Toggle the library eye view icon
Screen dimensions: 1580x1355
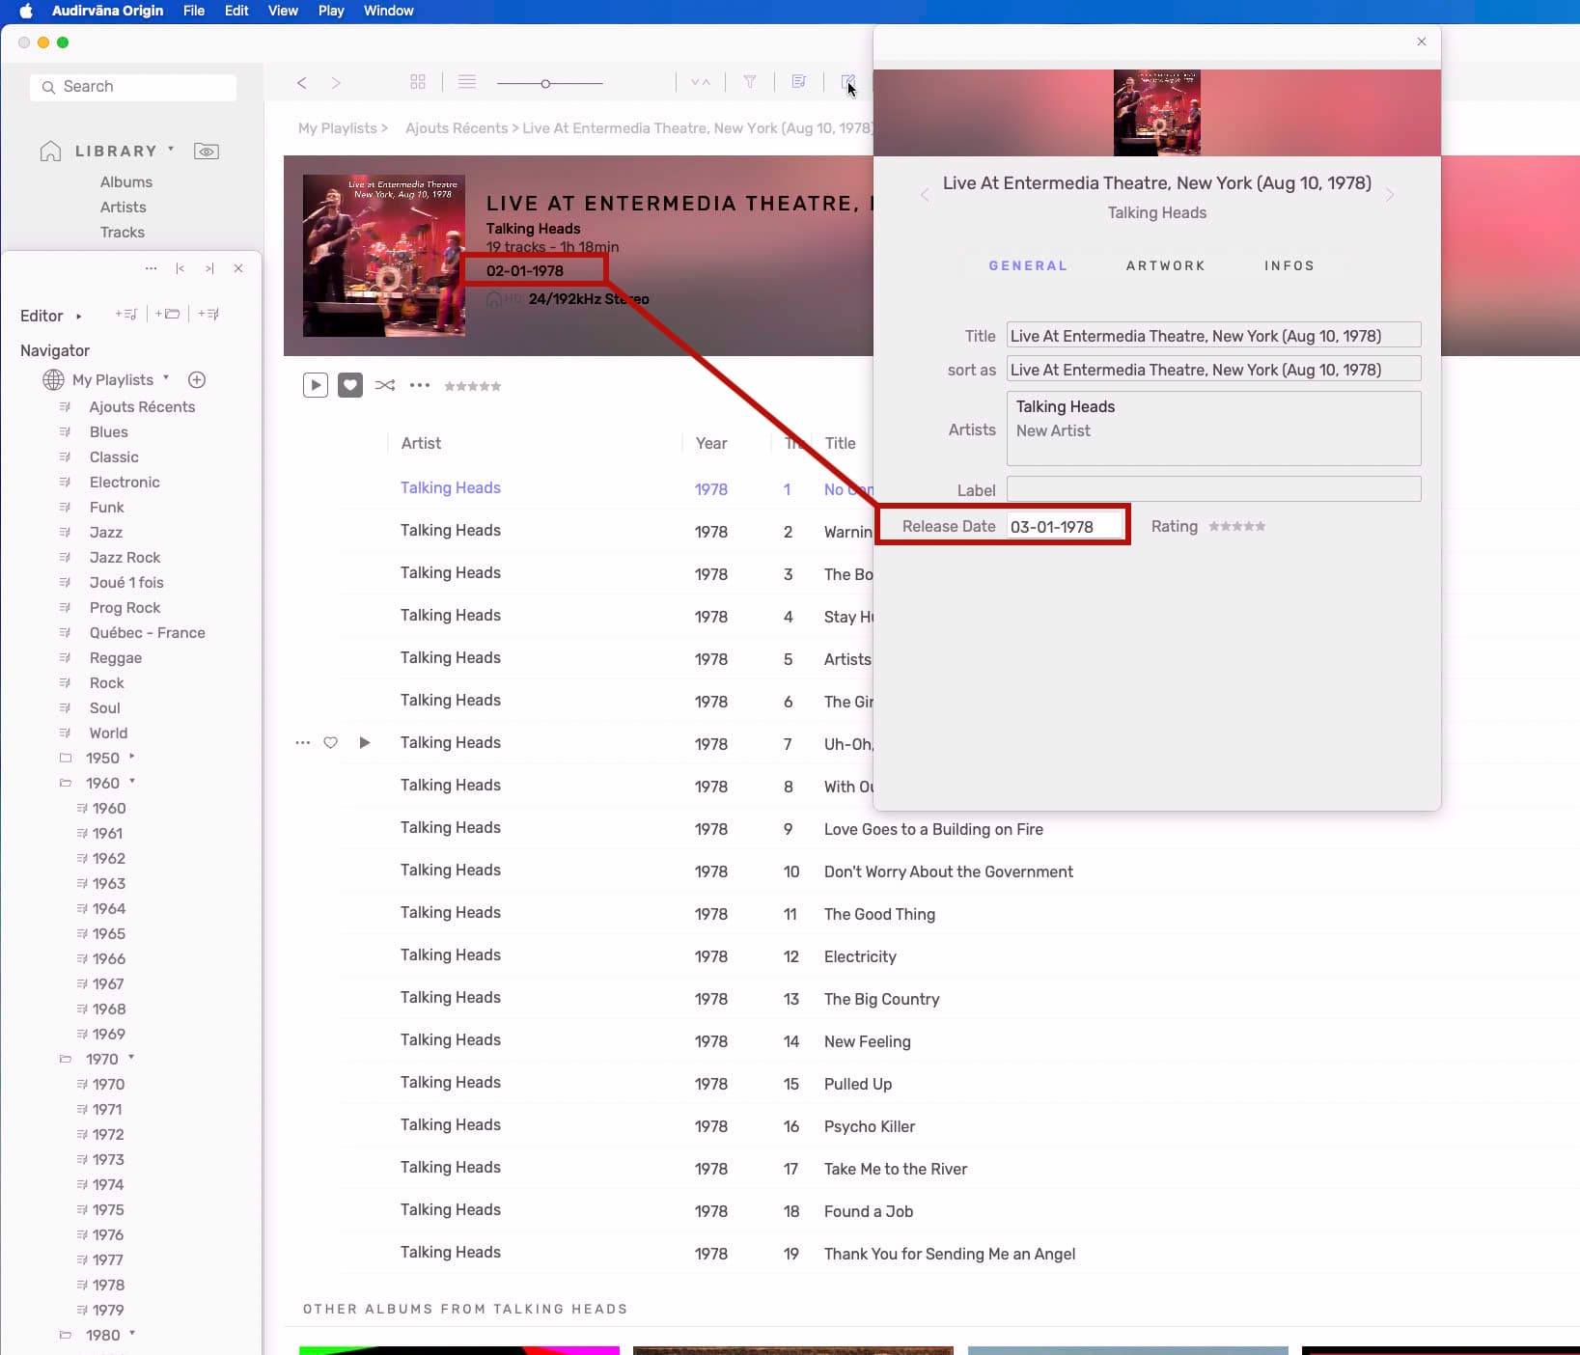coord(207,151)
